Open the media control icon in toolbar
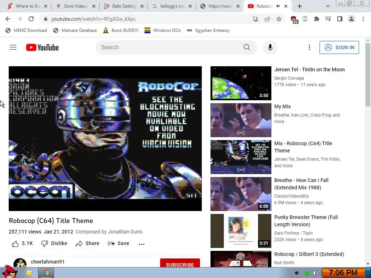The image size is (371, 278). point(328,19)
